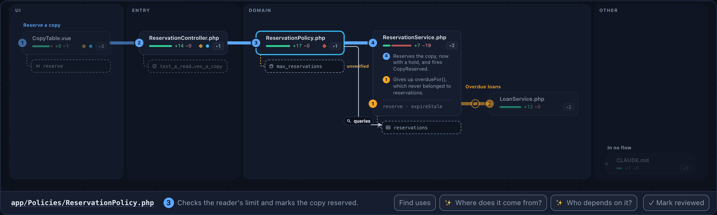Screen dimensions: 717x215
Task: Click blue step badge 4 on ReservationService.php card edge
Action: pos(373,43)
